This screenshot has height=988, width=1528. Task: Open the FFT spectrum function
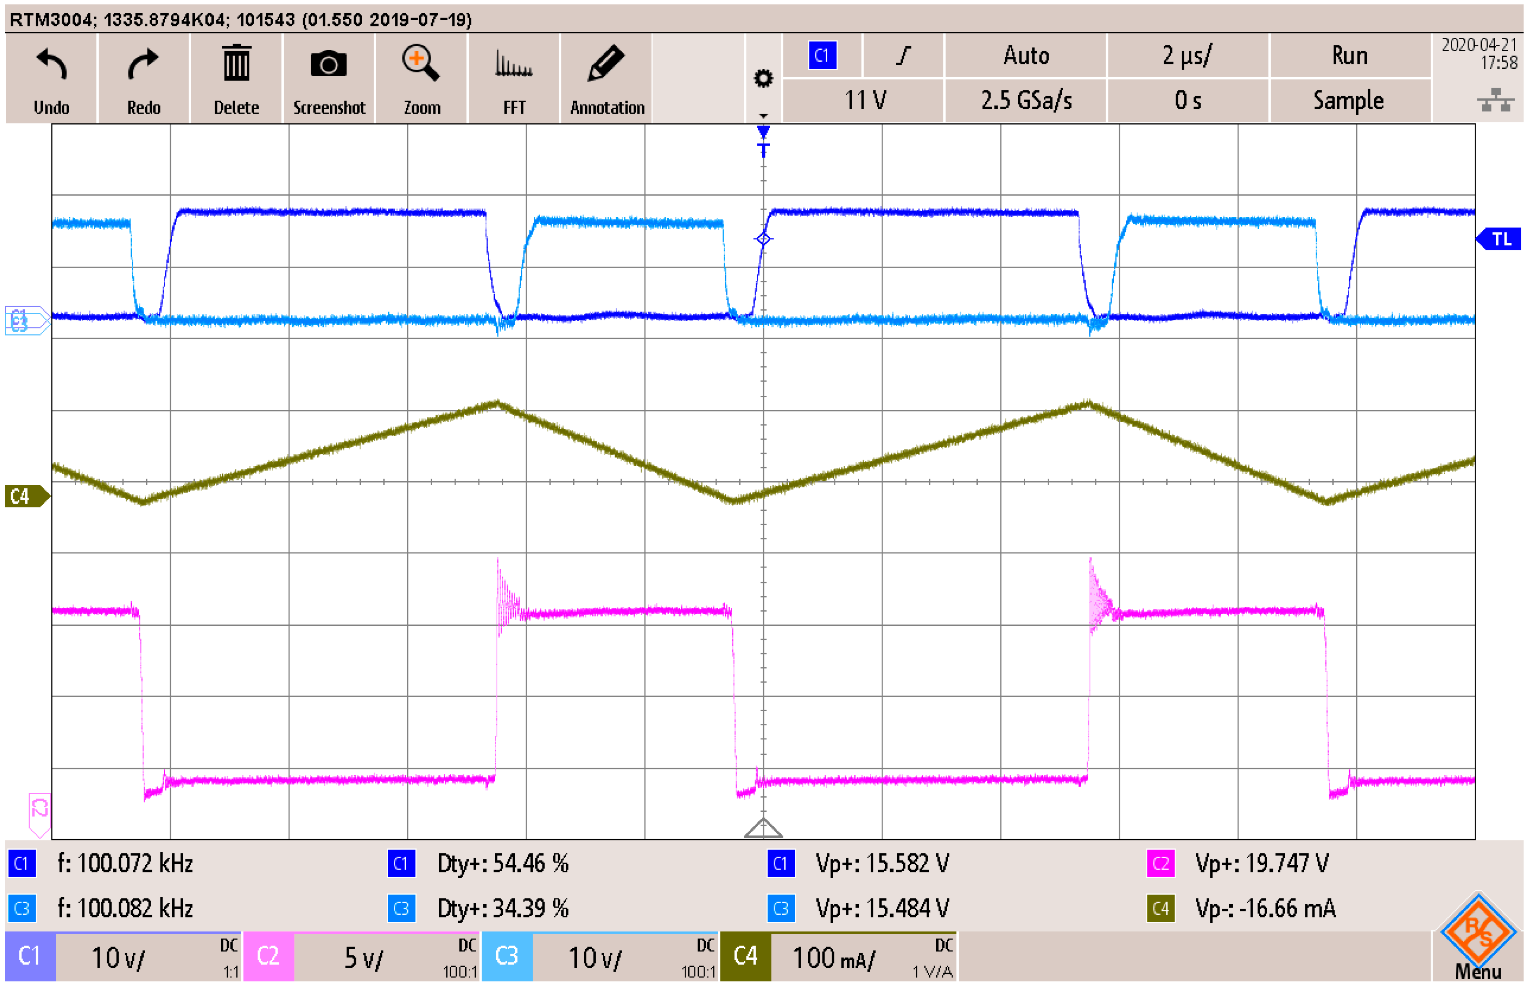[513, 64]
